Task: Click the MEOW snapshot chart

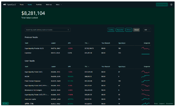Action: pos(145,76)
